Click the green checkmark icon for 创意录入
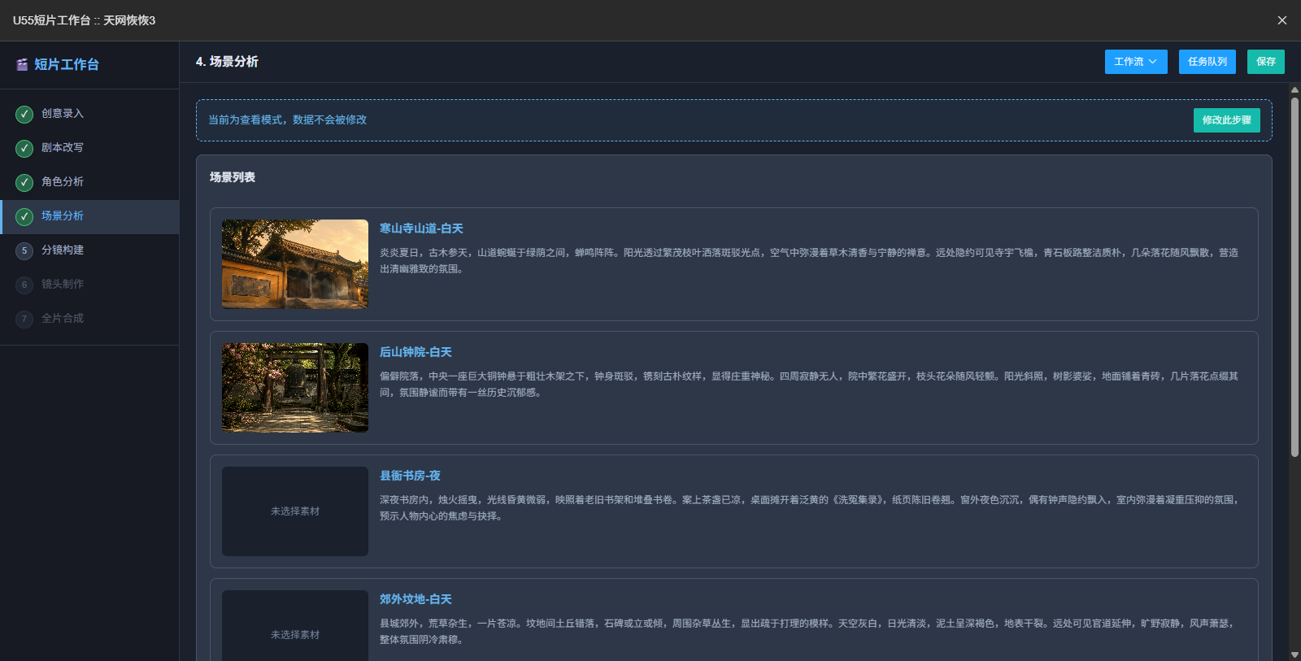 [24, 114]
